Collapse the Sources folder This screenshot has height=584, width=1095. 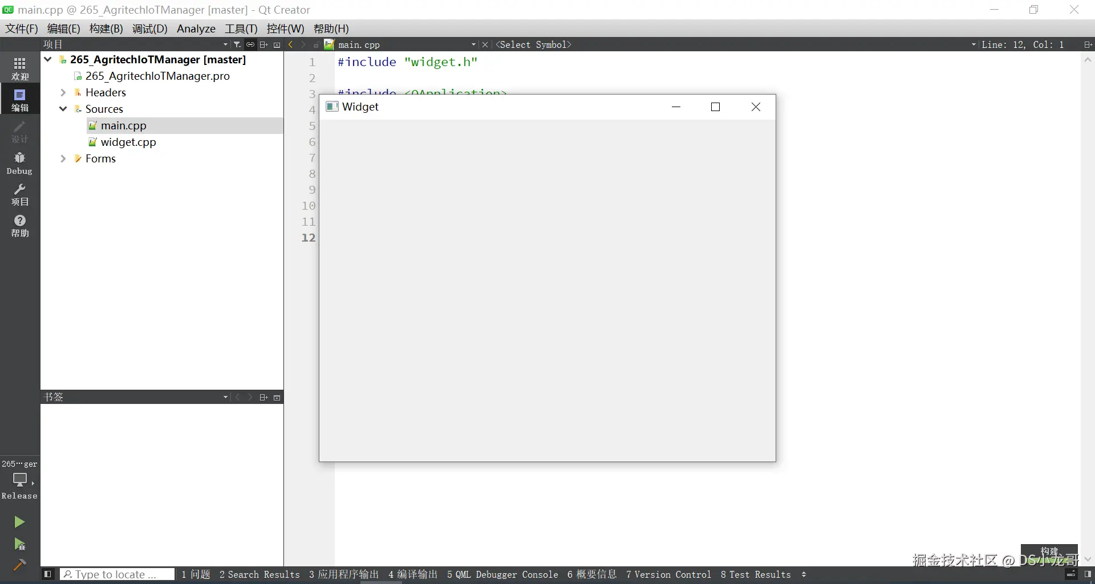pyautogui.click(x=63, y=109)
